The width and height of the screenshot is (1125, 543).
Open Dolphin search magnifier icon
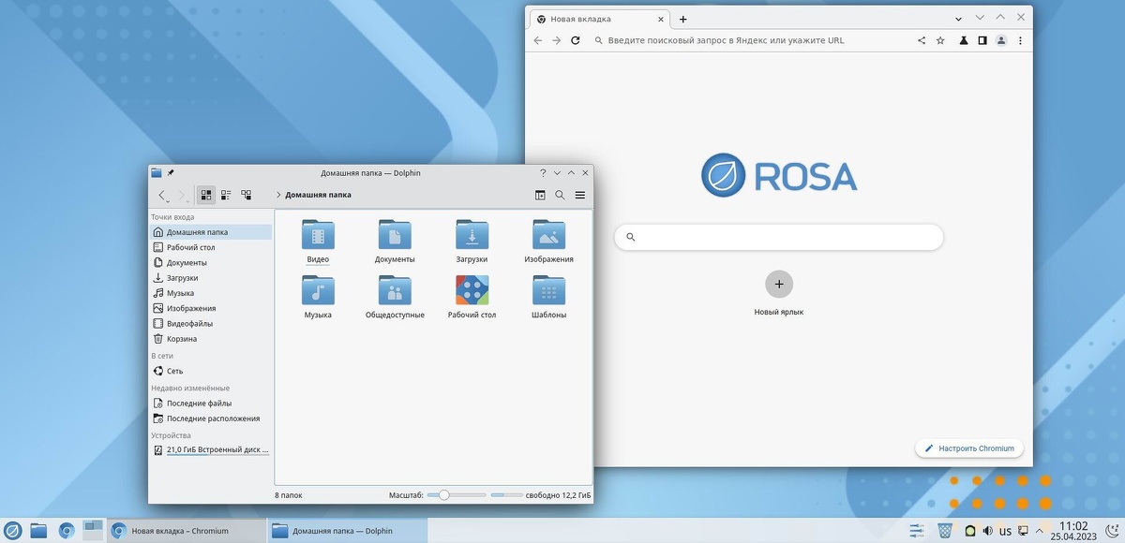pyautogui.click(x=560, y=195)
